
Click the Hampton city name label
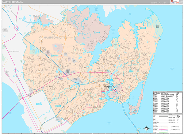(x=108, y=87)
